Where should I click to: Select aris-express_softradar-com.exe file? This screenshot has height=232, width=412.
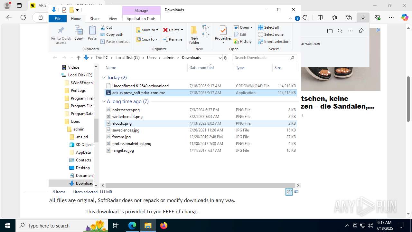tap(201, 93)
